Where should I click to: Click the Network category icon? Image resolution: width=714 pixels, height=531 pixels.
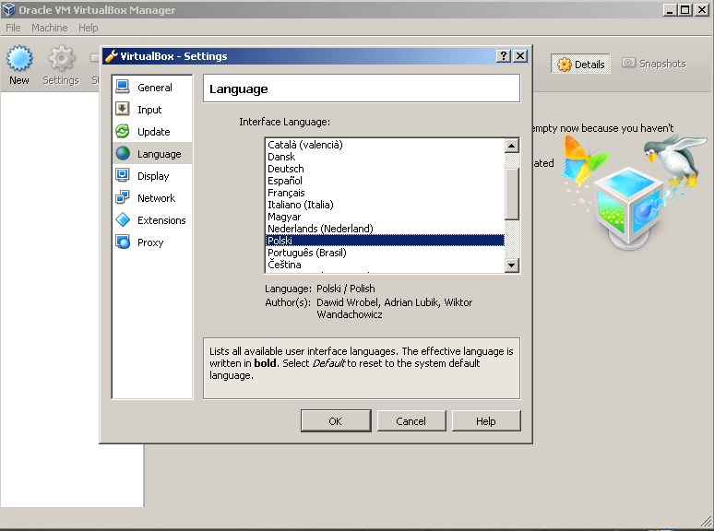click(122, 197)
